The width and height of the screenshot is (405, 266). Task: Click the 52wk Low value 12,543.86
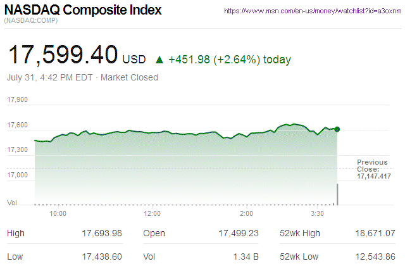[x=373, y=256]
